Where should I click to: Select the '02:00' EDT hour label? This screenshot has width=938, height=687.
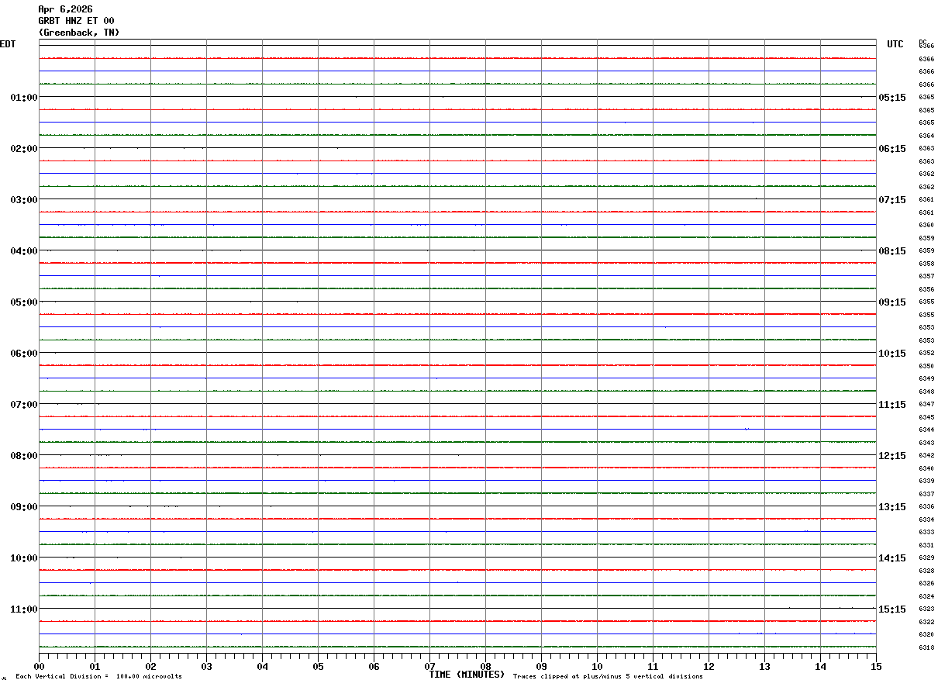24,149
